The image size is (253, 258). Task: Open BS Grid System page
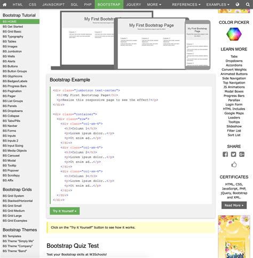[13, 196]
